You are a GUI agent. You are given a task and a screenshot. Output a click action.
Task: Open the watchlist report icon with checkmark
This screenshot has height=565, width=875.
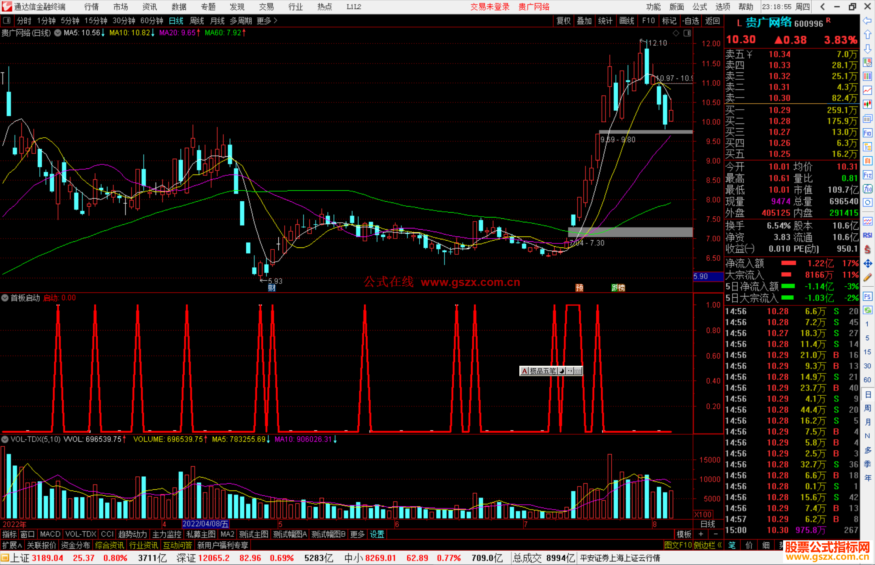[867, 62]
